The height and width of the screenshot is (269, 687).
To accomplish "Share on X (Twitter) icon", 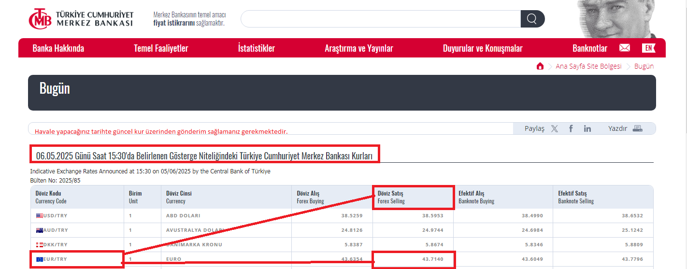I will (554, 128).
